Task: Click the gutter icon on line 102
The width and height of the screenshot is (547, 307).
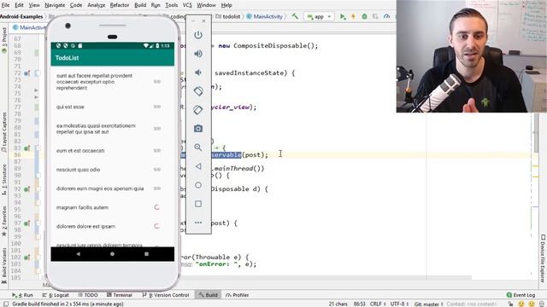Action: click(26, 258)
